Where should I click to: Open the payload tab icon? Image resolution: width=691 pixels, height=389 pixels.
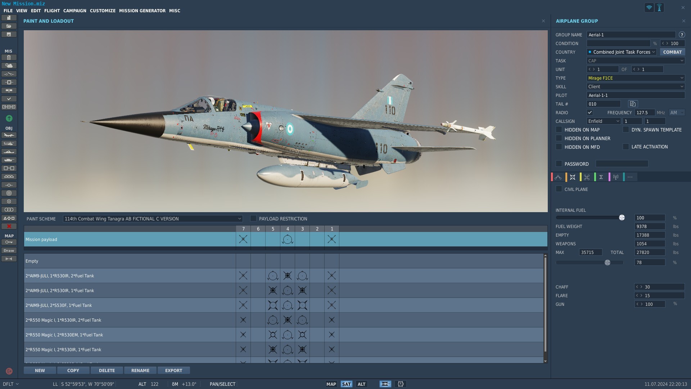point(573,177)
